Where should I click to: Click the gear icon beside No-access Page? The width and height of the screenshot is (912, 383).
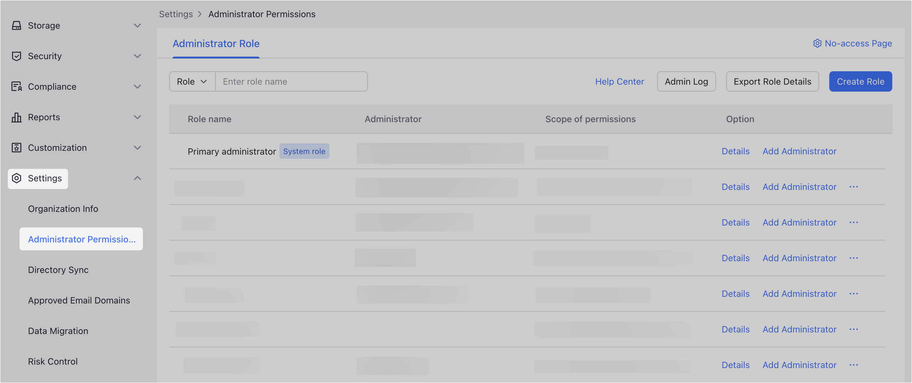(x=817, y=43)
